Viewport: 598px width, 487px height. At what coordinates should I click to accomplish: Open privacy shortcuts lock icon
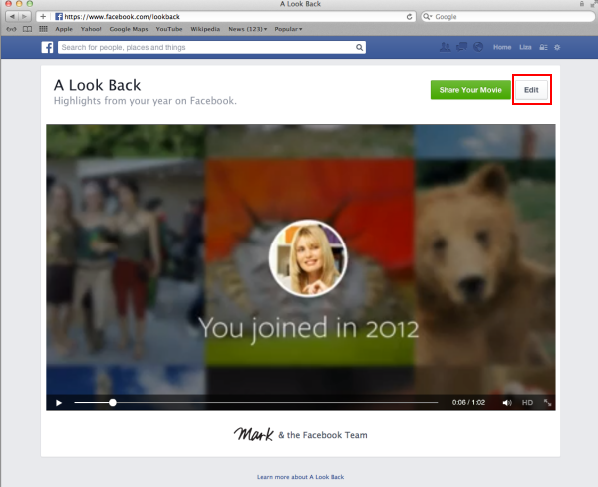pos(543,47)
